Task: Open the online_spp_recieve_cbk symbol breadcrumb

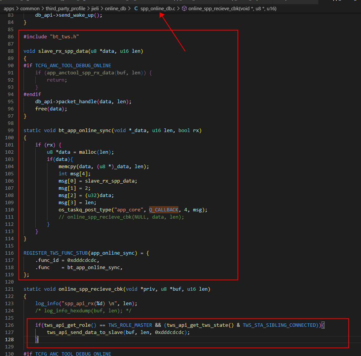Action: (x=232, y=9)
